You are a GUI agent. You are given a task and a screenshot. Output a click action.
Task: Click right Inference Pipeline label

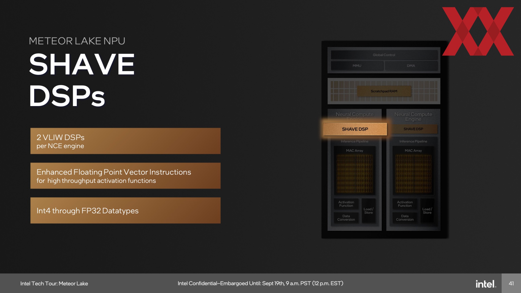[413, 141]
